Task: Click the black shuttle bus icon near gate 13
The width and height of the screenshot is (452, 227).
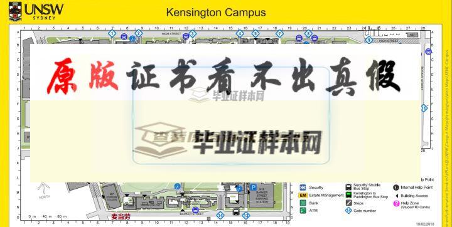Action: coord(236,212)
